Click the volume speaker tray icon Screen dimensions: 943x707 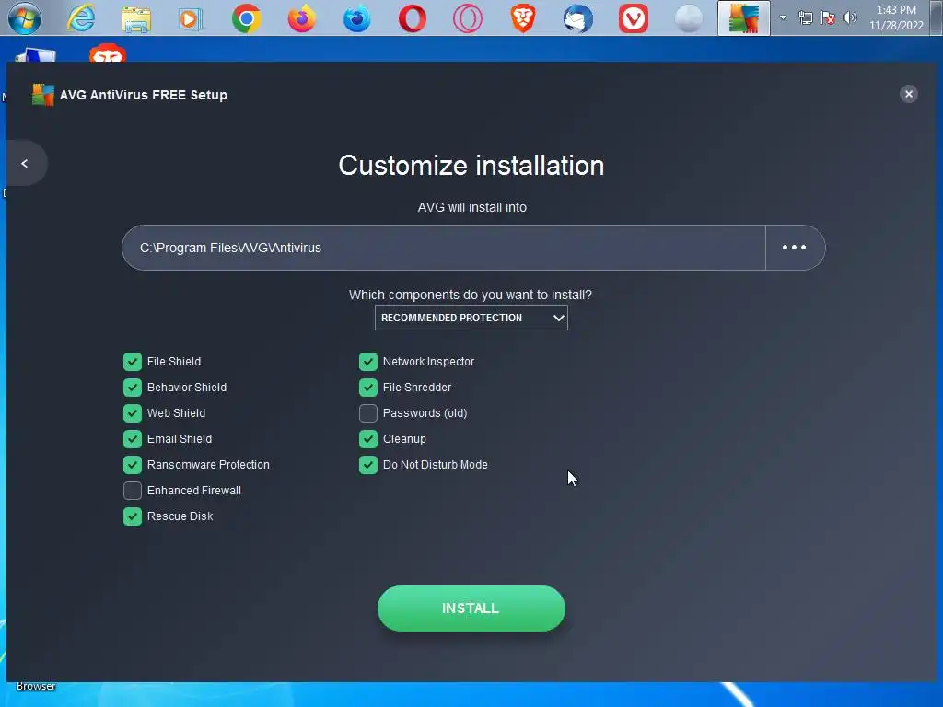point(850,18)
